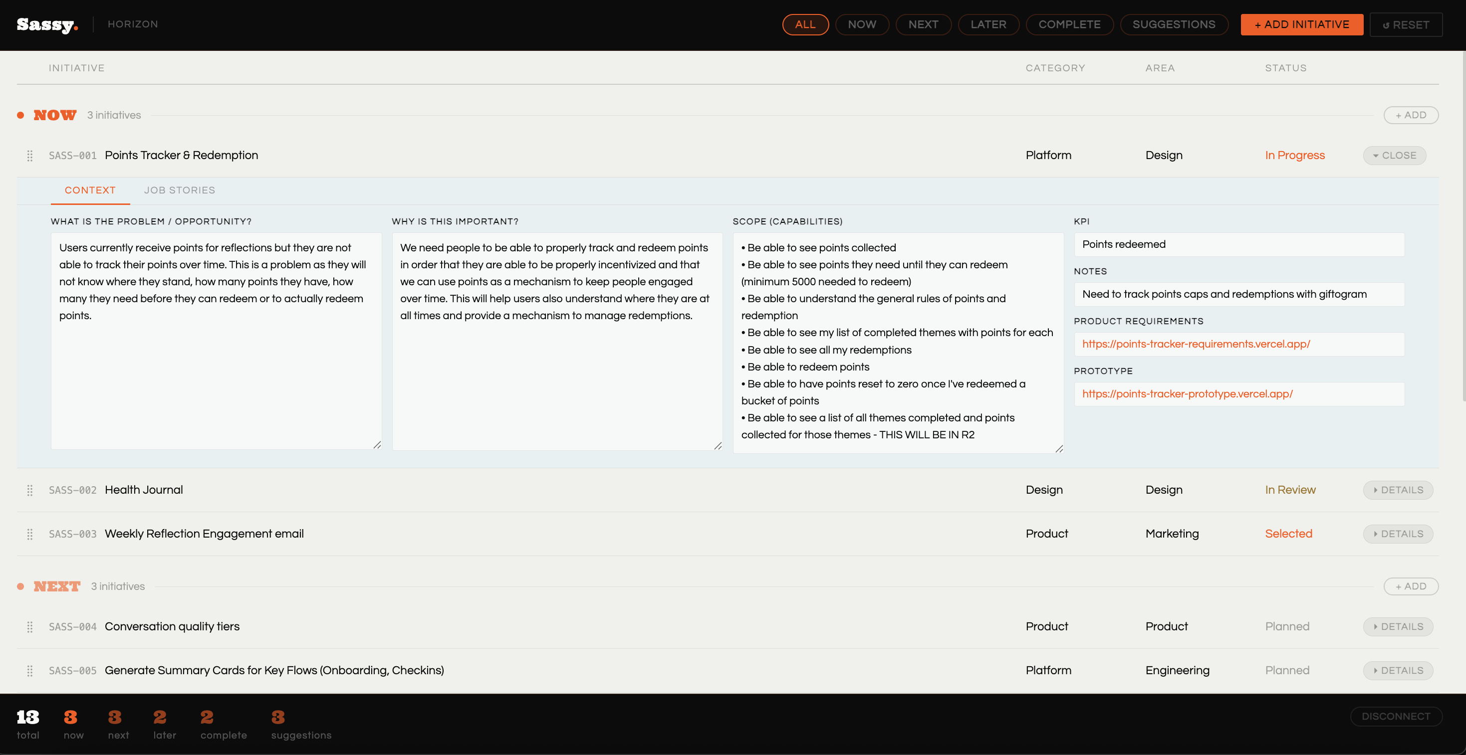Expand details for Conversation quality tiers
This screenshot has height=755, width=1466.
pyautogui.click(x=1398, y=626)
